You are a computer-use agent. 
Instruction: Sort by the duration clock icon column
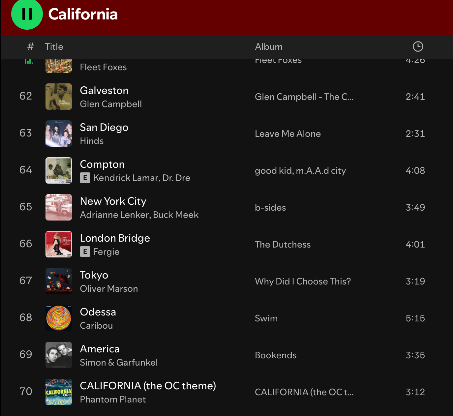point(418,46)
